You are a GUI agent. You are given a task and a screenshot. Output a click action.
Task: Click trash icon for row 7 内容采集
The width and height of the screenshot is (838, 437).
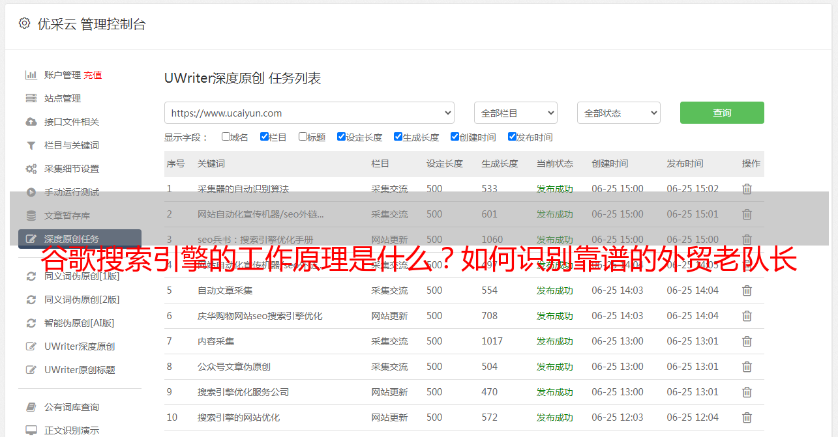pyautogui.click(x=747, y=341)
